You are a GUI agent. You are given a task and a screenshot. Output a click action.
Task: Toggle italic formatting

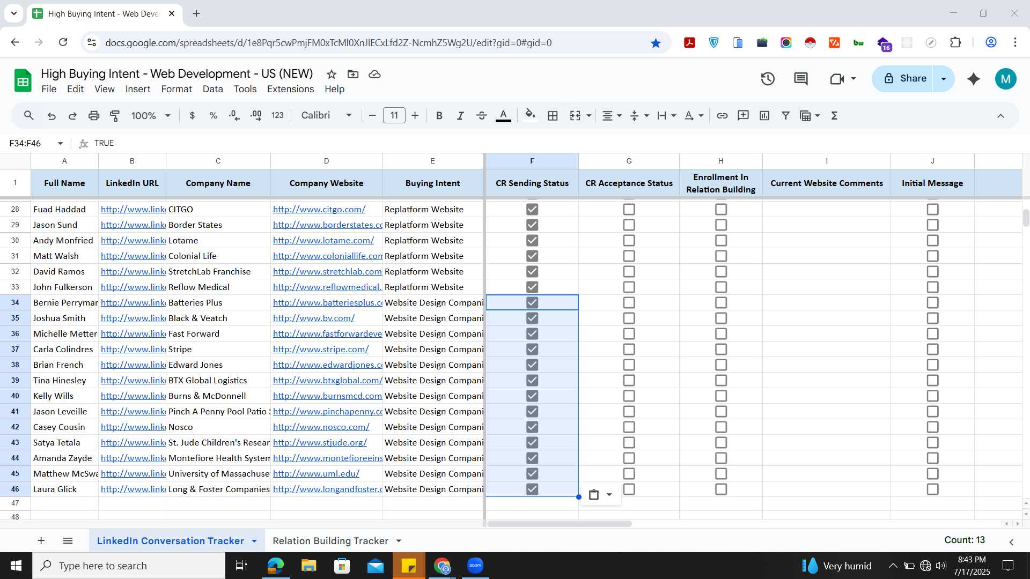click(460, 116)
